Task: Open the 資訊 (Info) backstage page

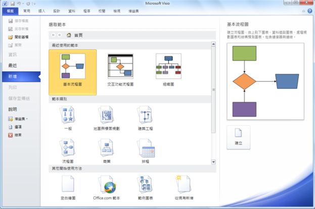Action: click(13, 55)
